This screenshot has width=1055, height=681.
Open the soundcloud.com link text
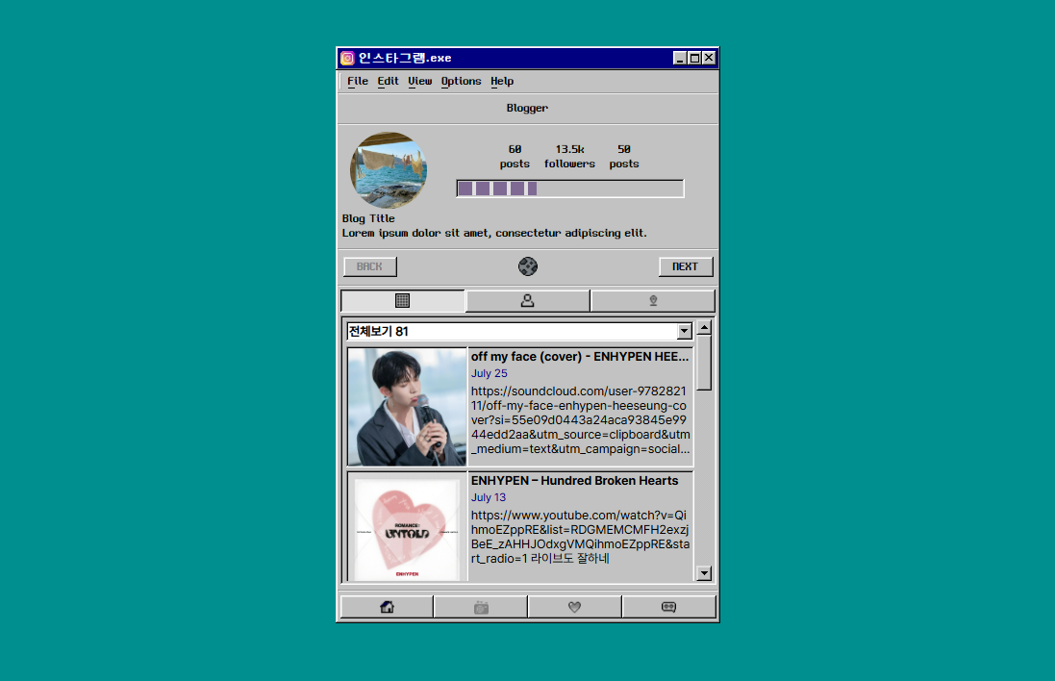pos(580,420)
